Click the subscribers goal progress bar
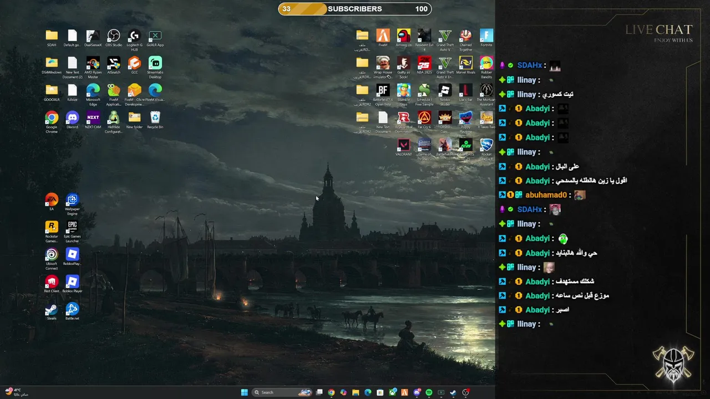Image resolution: width=710 pixels, height=399 pixels. pos(355,9)
